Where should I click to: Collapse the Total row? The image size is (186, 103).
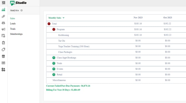click(49, 24)
